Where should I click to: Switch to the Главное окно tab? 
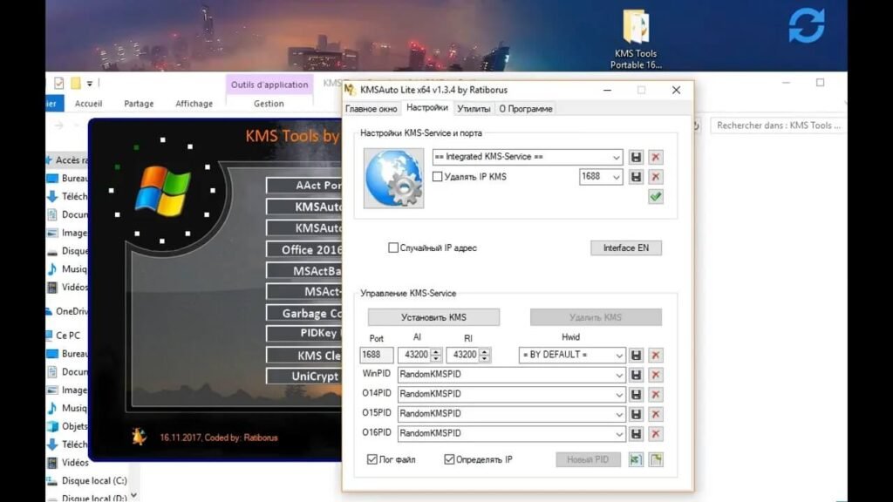[x=372, y=109]
